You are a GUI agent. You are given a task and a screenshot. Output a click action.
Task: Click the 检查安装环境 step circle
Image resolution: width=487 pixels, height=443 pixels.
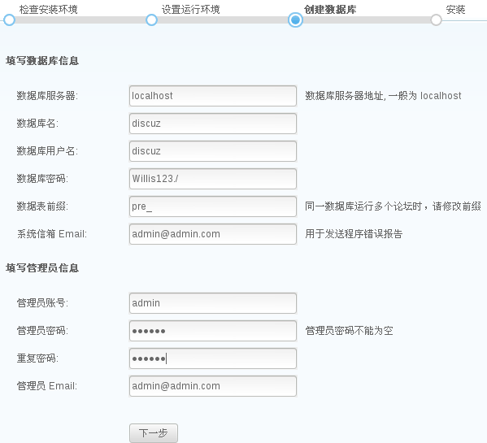pos(9,20)
